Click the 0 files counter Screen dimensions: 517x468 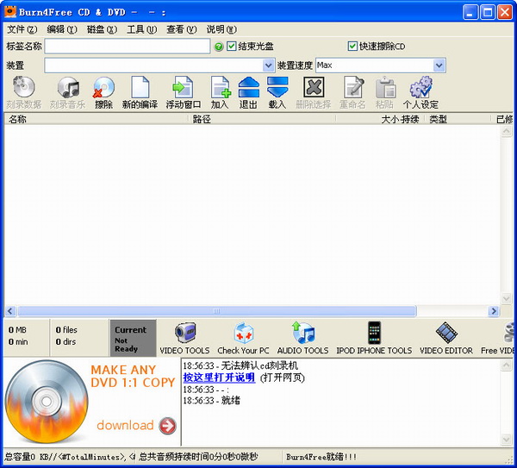pos(66,330)
